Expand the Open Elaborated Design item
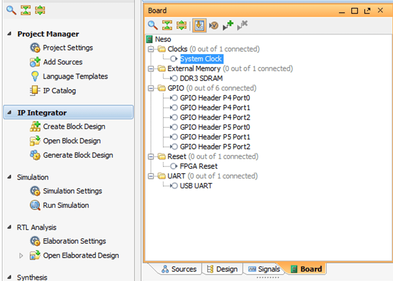 (x=21, y=256)
